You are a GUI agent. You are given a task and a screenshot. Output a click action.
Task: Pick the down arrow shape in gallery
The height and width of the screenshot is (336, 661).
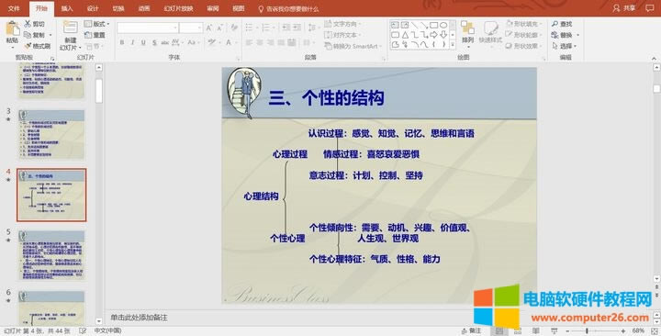(443, 35)
